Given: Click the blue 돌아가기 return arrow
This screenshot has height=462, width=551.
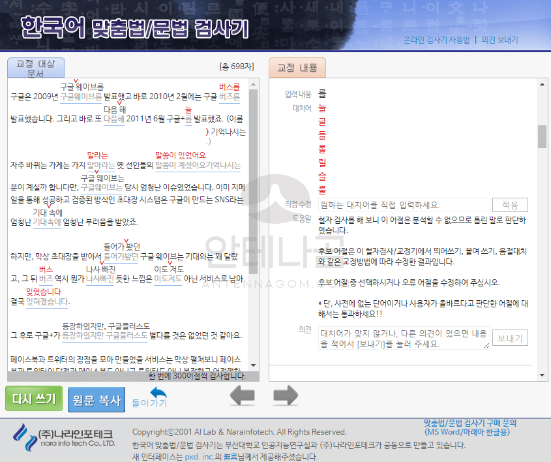Looking at the screenshot, I should (x=151, y=397).
